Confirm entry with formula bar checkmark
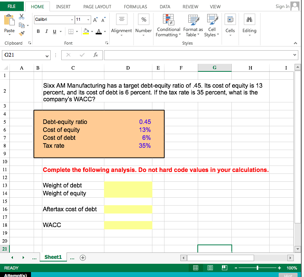This screenshot has height=277, width=304. pyautogui.click(x=82, y=55)
